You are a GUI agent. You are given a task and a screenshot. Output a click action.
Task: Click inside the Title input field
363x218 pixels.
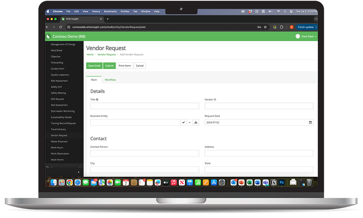click(x=144, y=106)
